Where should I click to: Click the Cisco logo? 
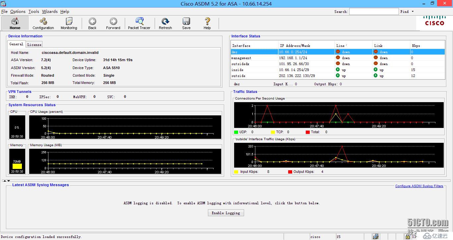click(x=435, y=21)
